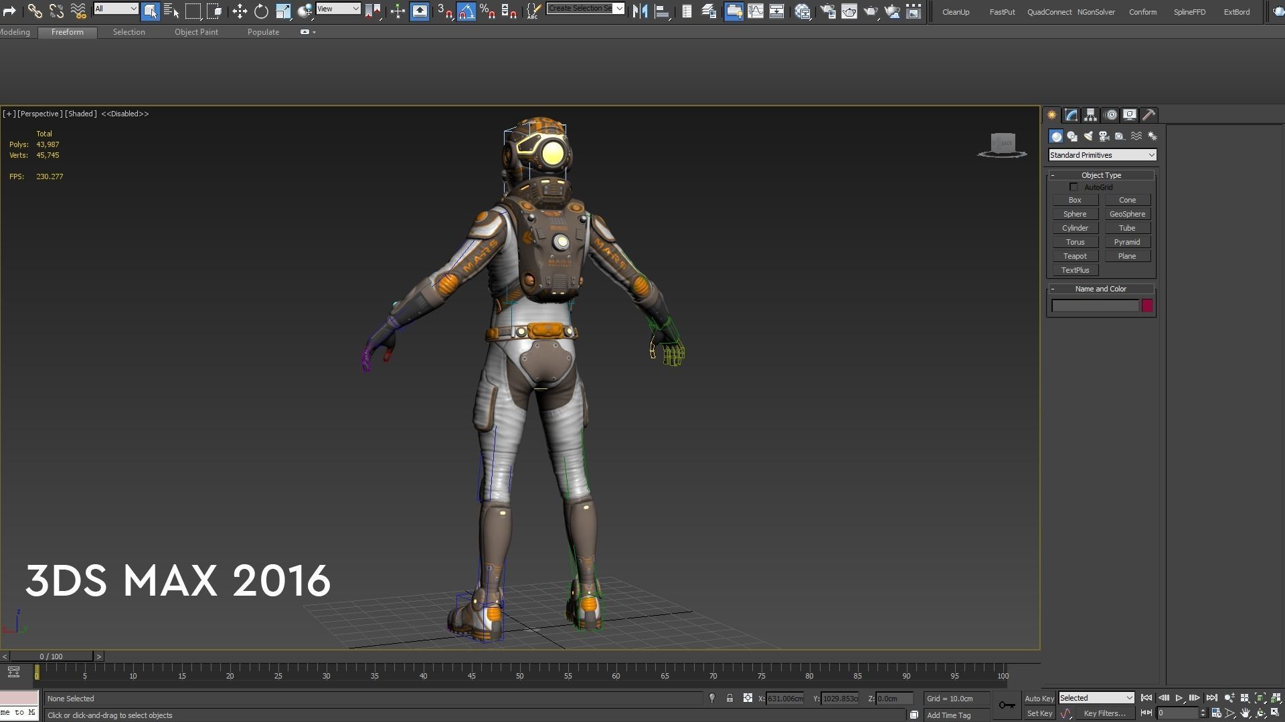
Task: Open the key filter Selected dropdown
Action: tap(1096, 698)
